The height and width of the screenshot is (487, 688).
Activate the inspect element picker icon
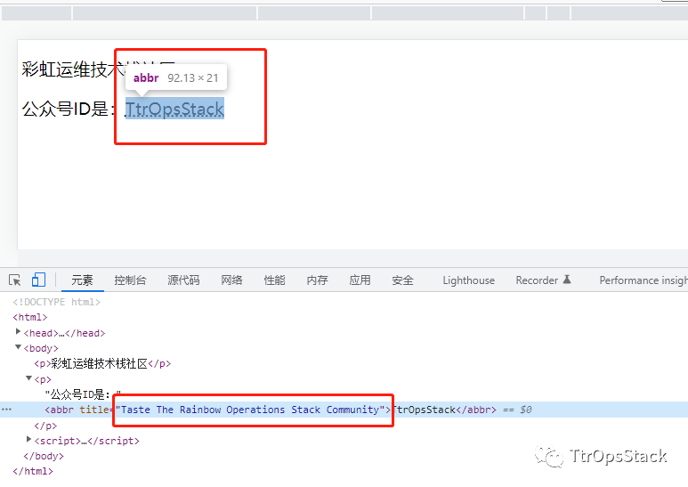coord(14,280)
